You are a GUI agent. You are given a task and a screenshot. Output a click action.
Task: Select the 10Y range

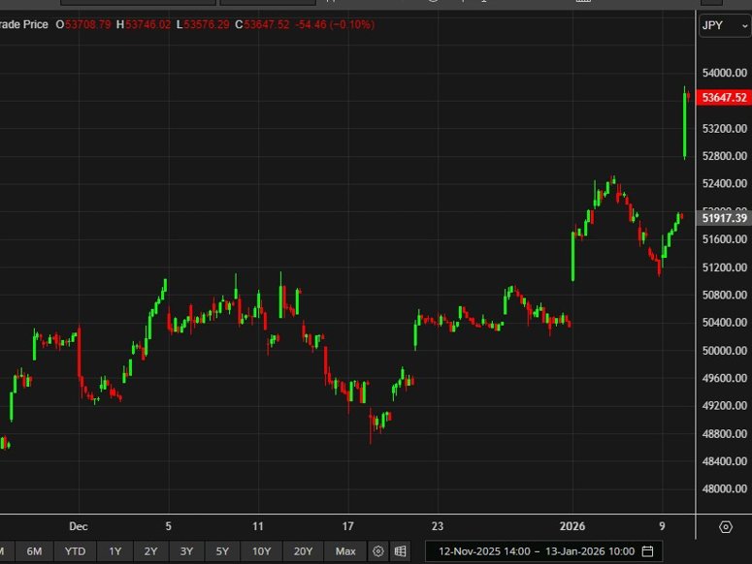point(261,551)
